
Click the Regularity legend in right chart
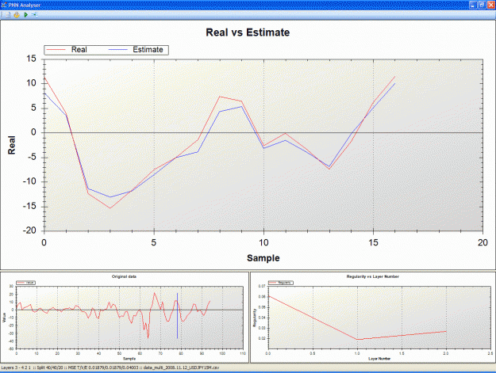[281, 283]
